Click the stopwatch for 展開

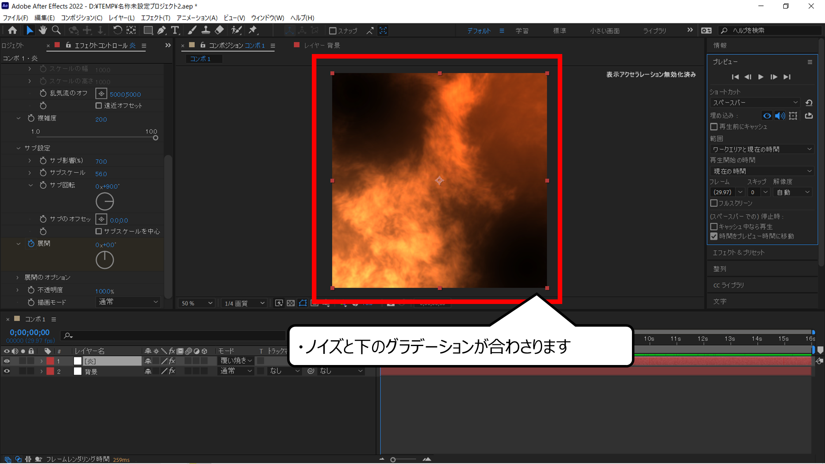31,244
